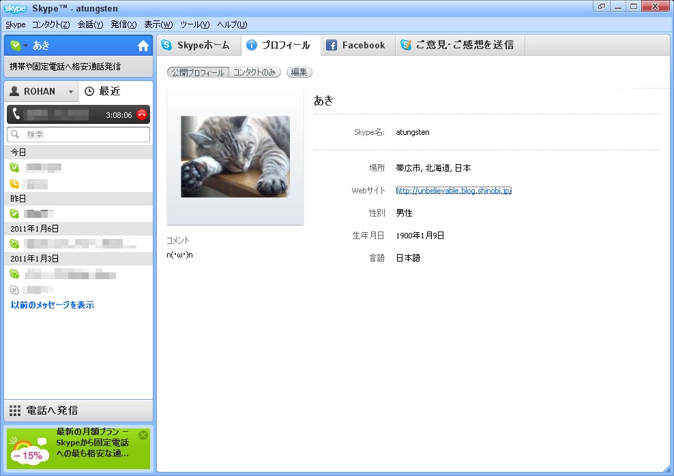Open the ヘルプ(U) menu
Viewport: 674px width, 476px height.
point(232,25)
